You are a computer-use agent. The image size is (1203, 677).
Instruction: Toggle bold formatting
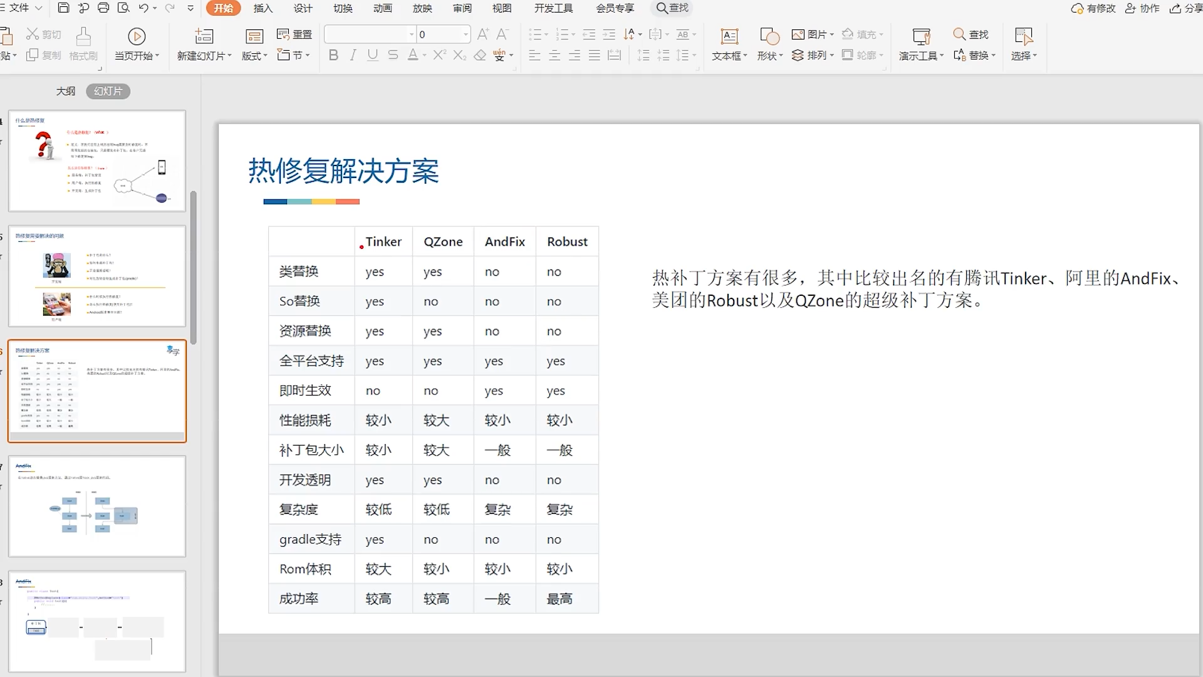333,55
